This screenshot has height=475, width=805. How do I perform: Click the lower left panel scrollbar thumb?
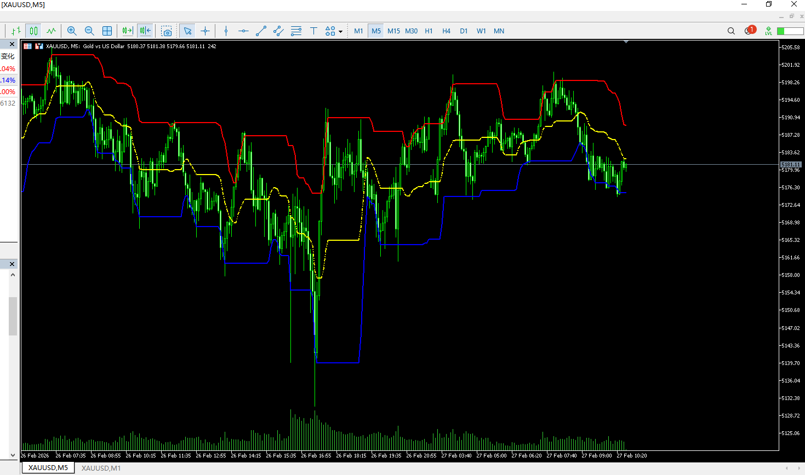[13, 316]
